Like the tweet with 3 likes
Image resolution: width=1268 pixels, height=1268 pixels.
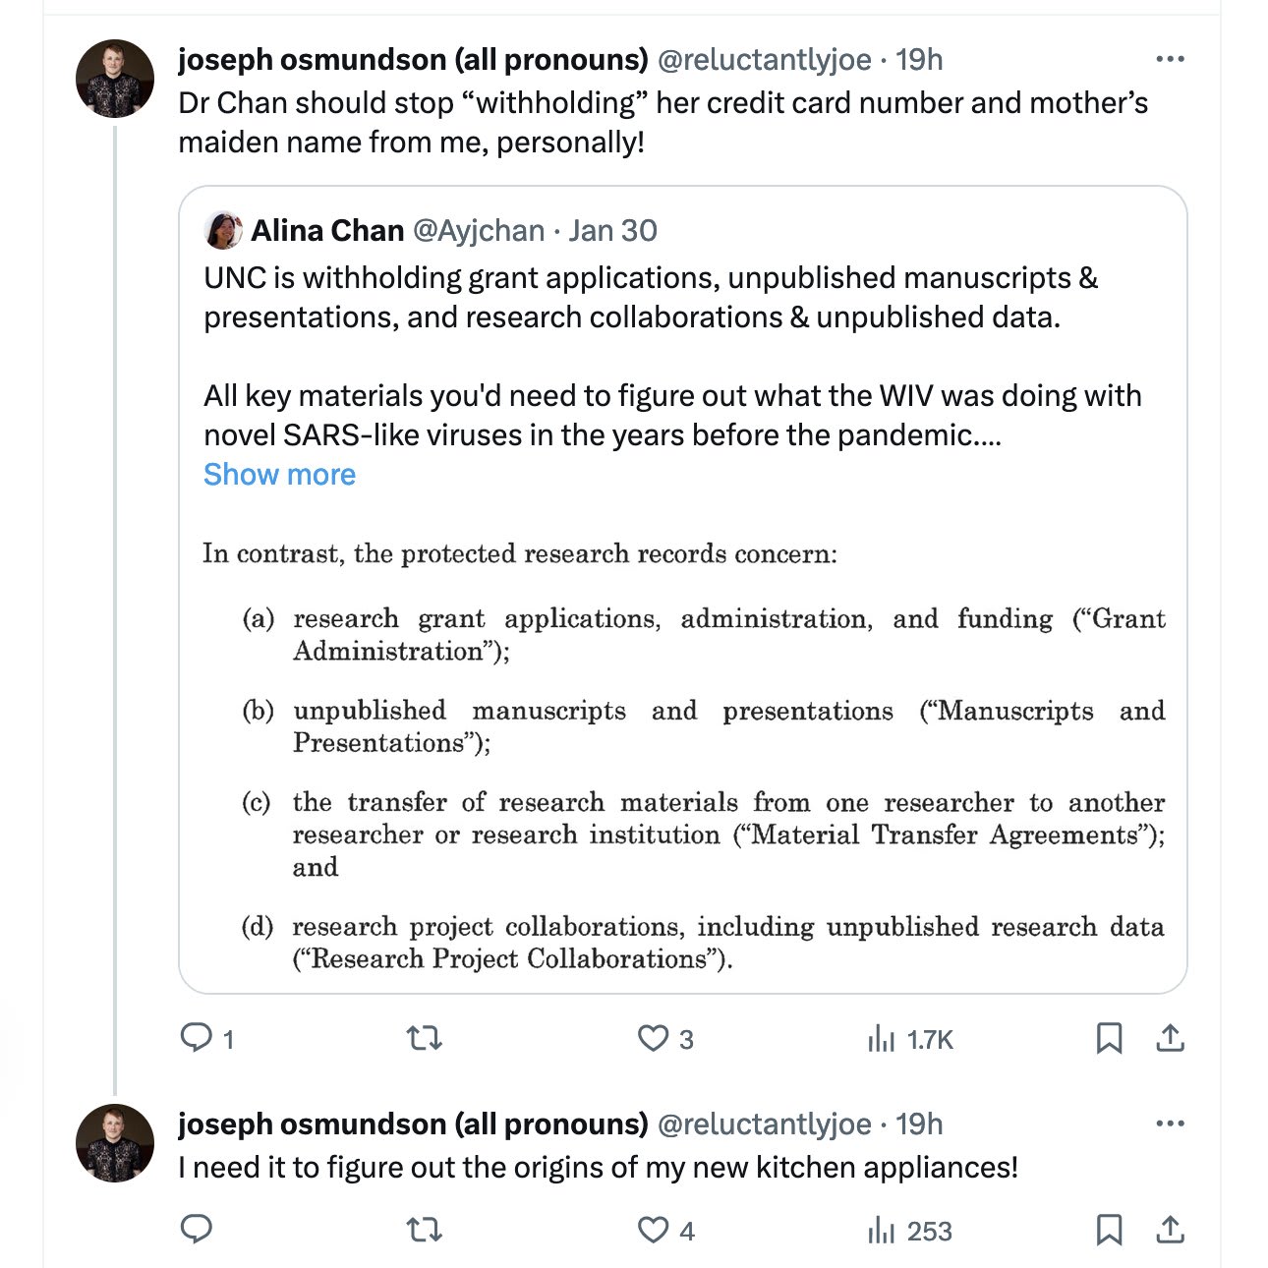pyautogui.click(x=654, y=1038)
